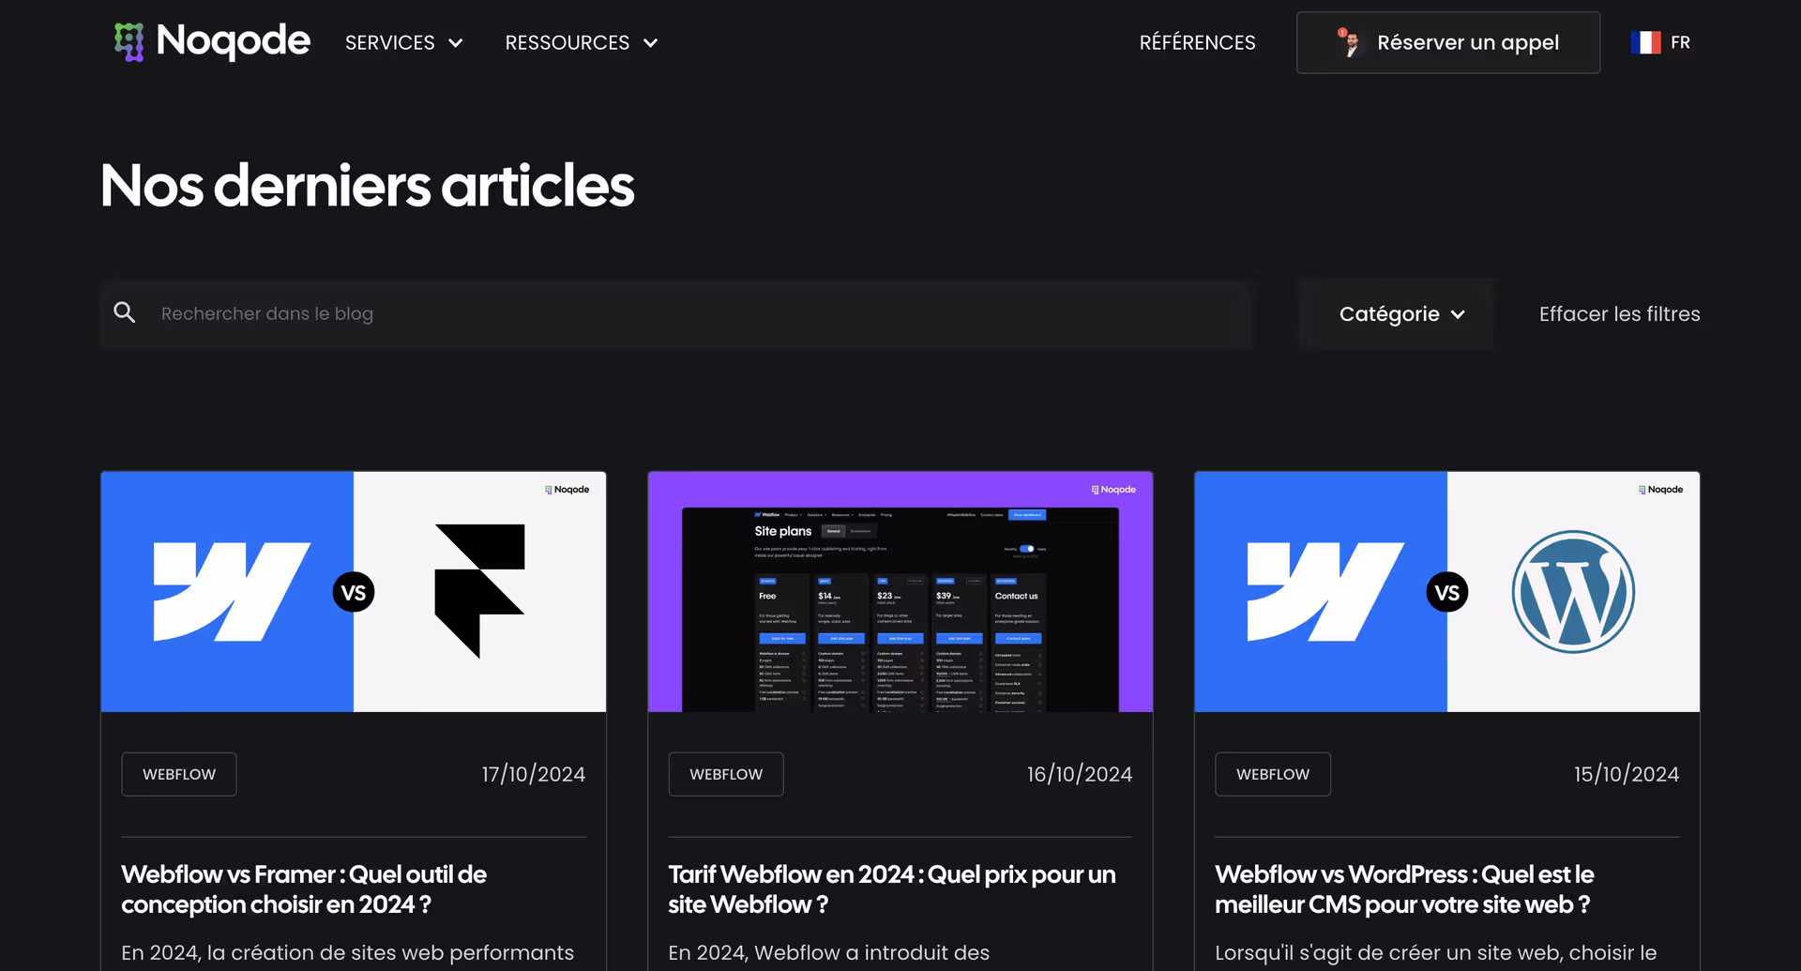
Task: Click excerpt 'En 2024, Webflow a introduit des'
Action: 828,952
